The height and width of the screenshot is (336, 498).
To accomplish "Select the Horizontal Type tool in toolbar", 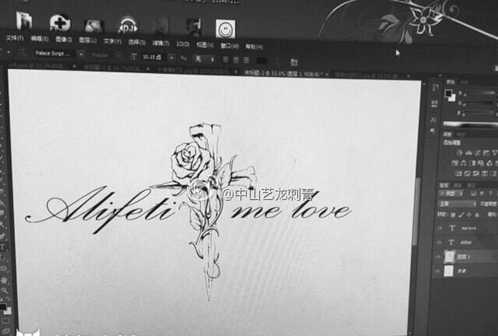I will coord(3,247).
